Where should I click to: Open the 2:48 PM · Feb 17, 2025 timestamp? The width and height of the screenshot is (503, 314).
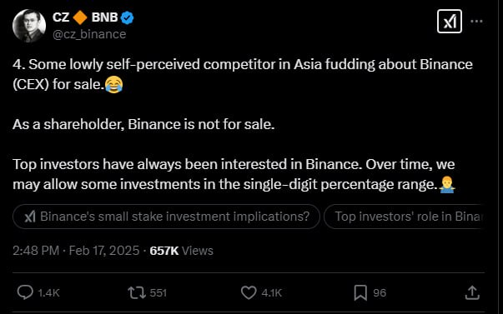(76, 251)
